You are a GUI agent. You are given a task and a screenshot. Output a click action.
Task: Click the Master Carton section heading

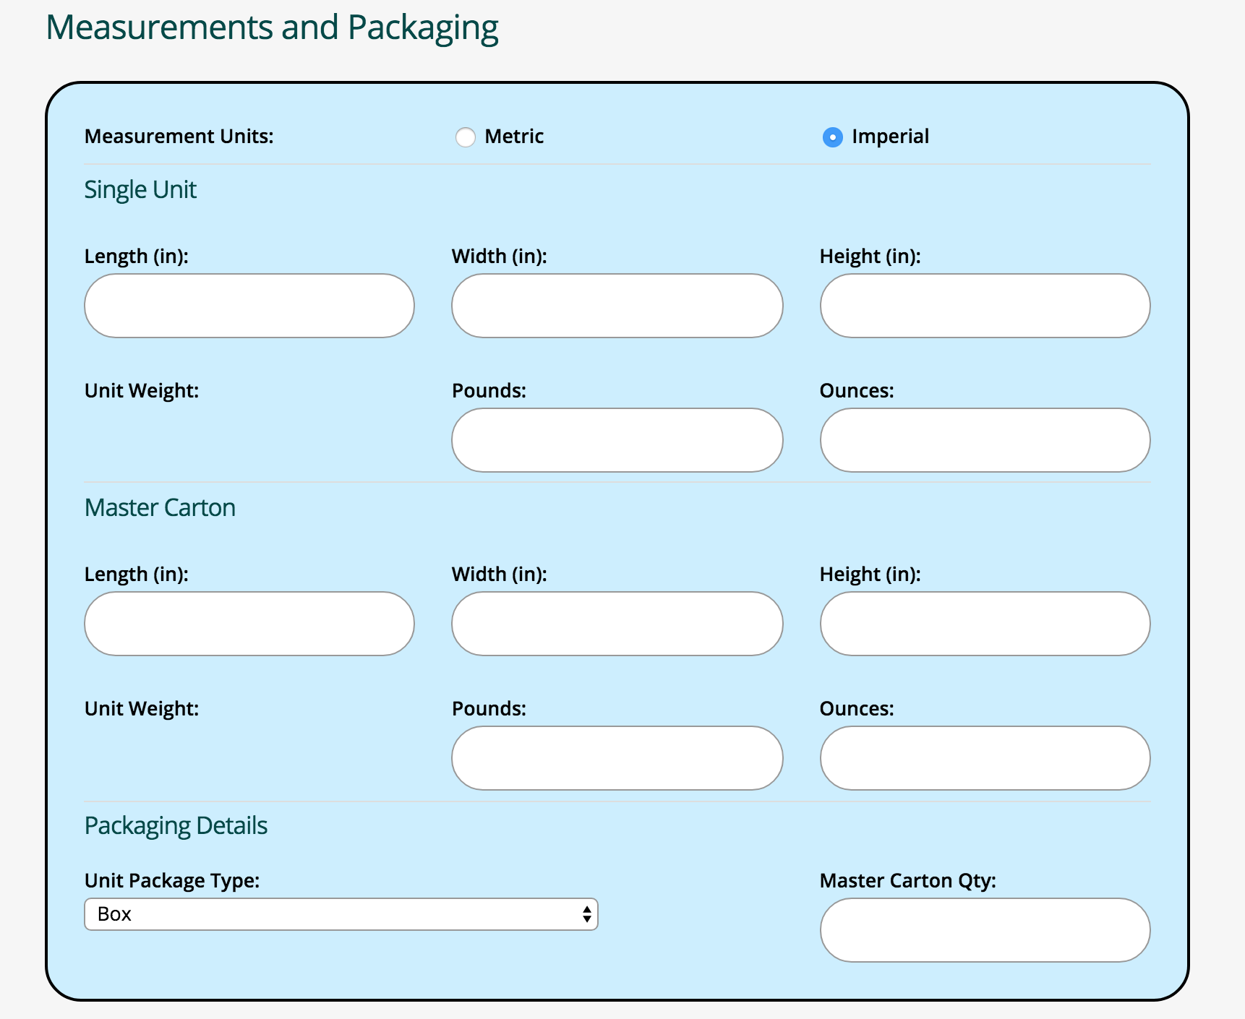(x=160, y=507)
